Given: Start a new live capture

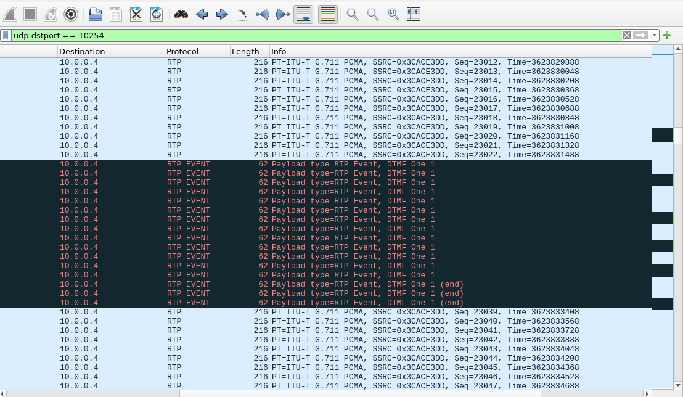Looking at the screenshot, I should point(10,14).
